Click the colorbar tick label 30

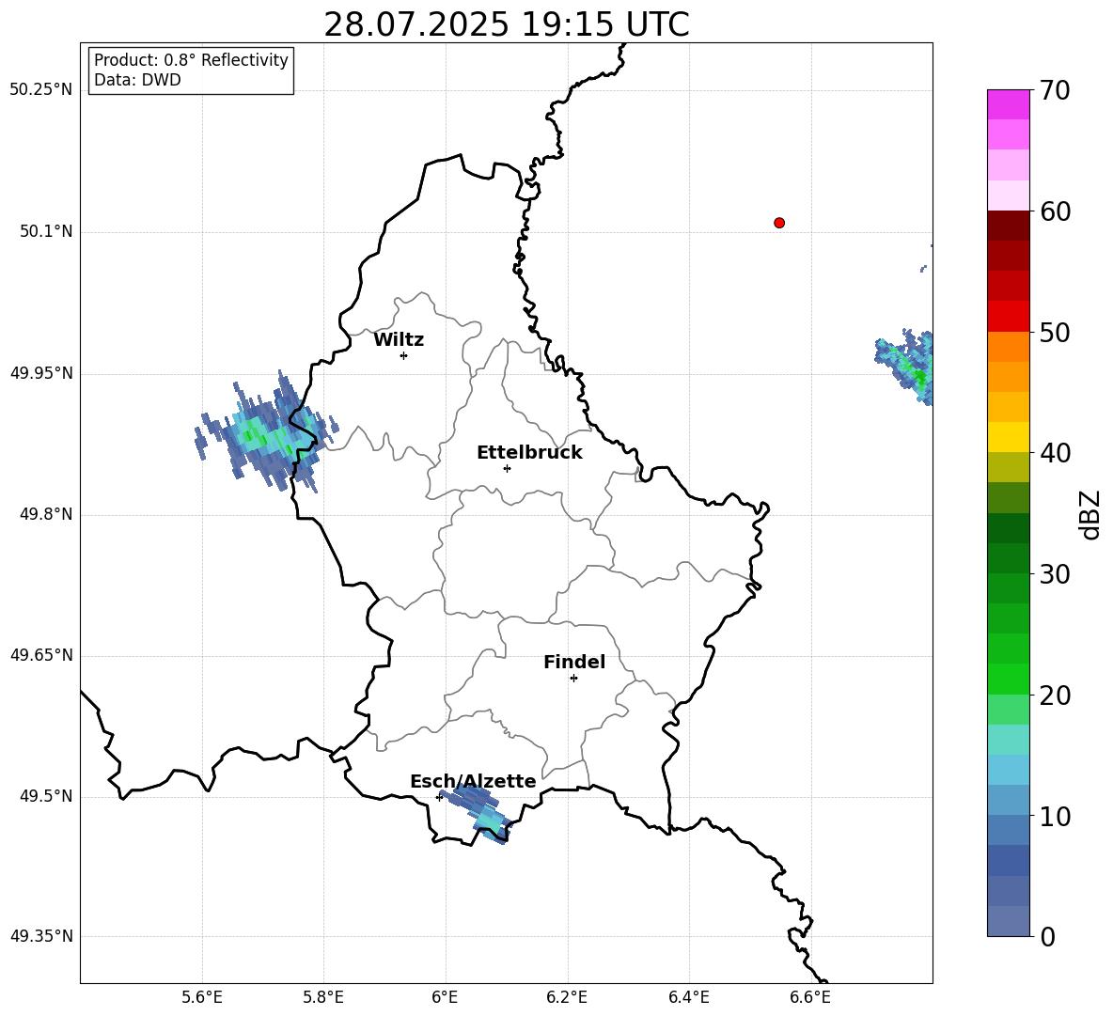1055,574
